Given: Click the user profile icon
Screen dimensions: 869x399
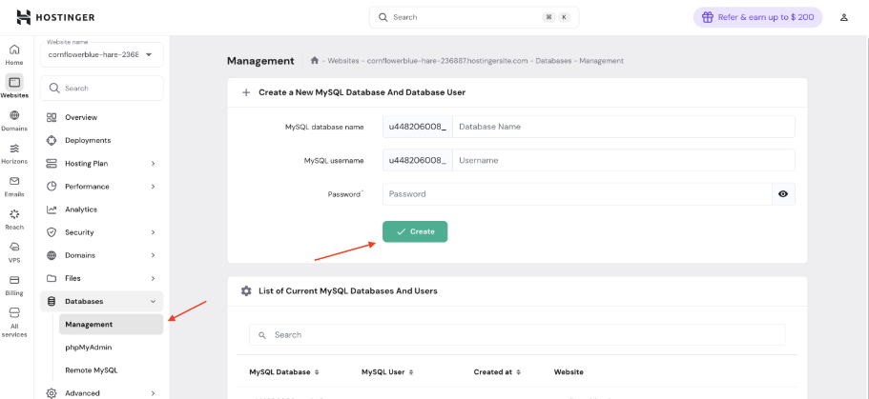Looking at the screenshot, I should [843, 17].
